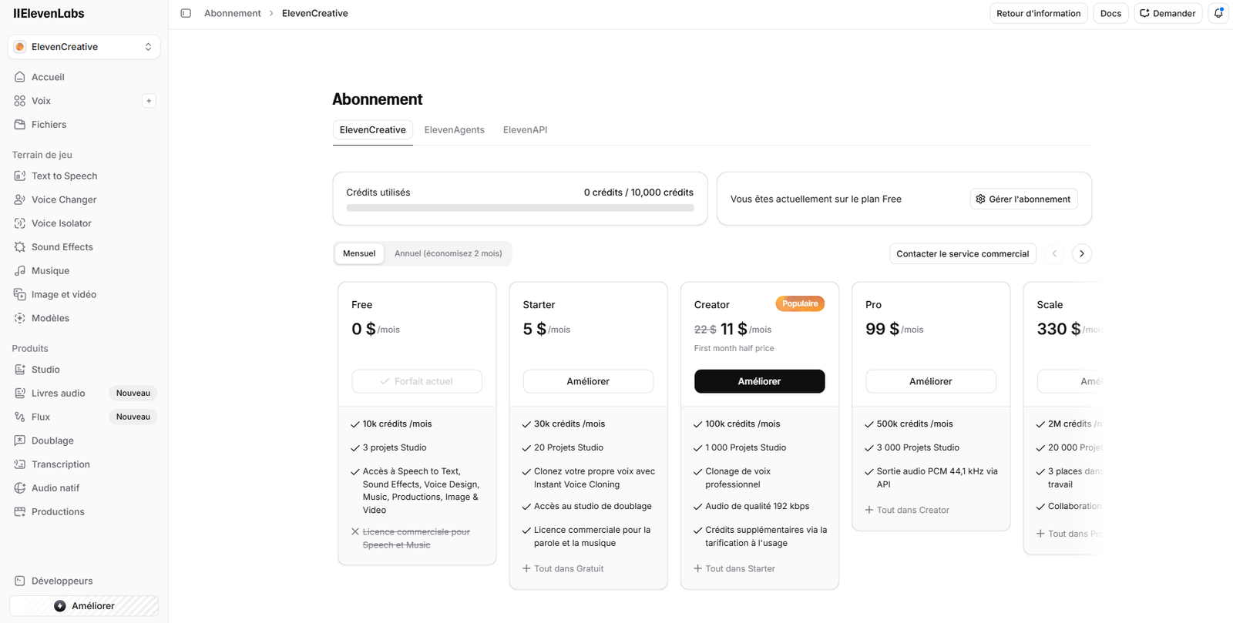Viewport: 1233px width, 623px height.
Task: Open the Musique sidebar item
Action: coord(50,271)
